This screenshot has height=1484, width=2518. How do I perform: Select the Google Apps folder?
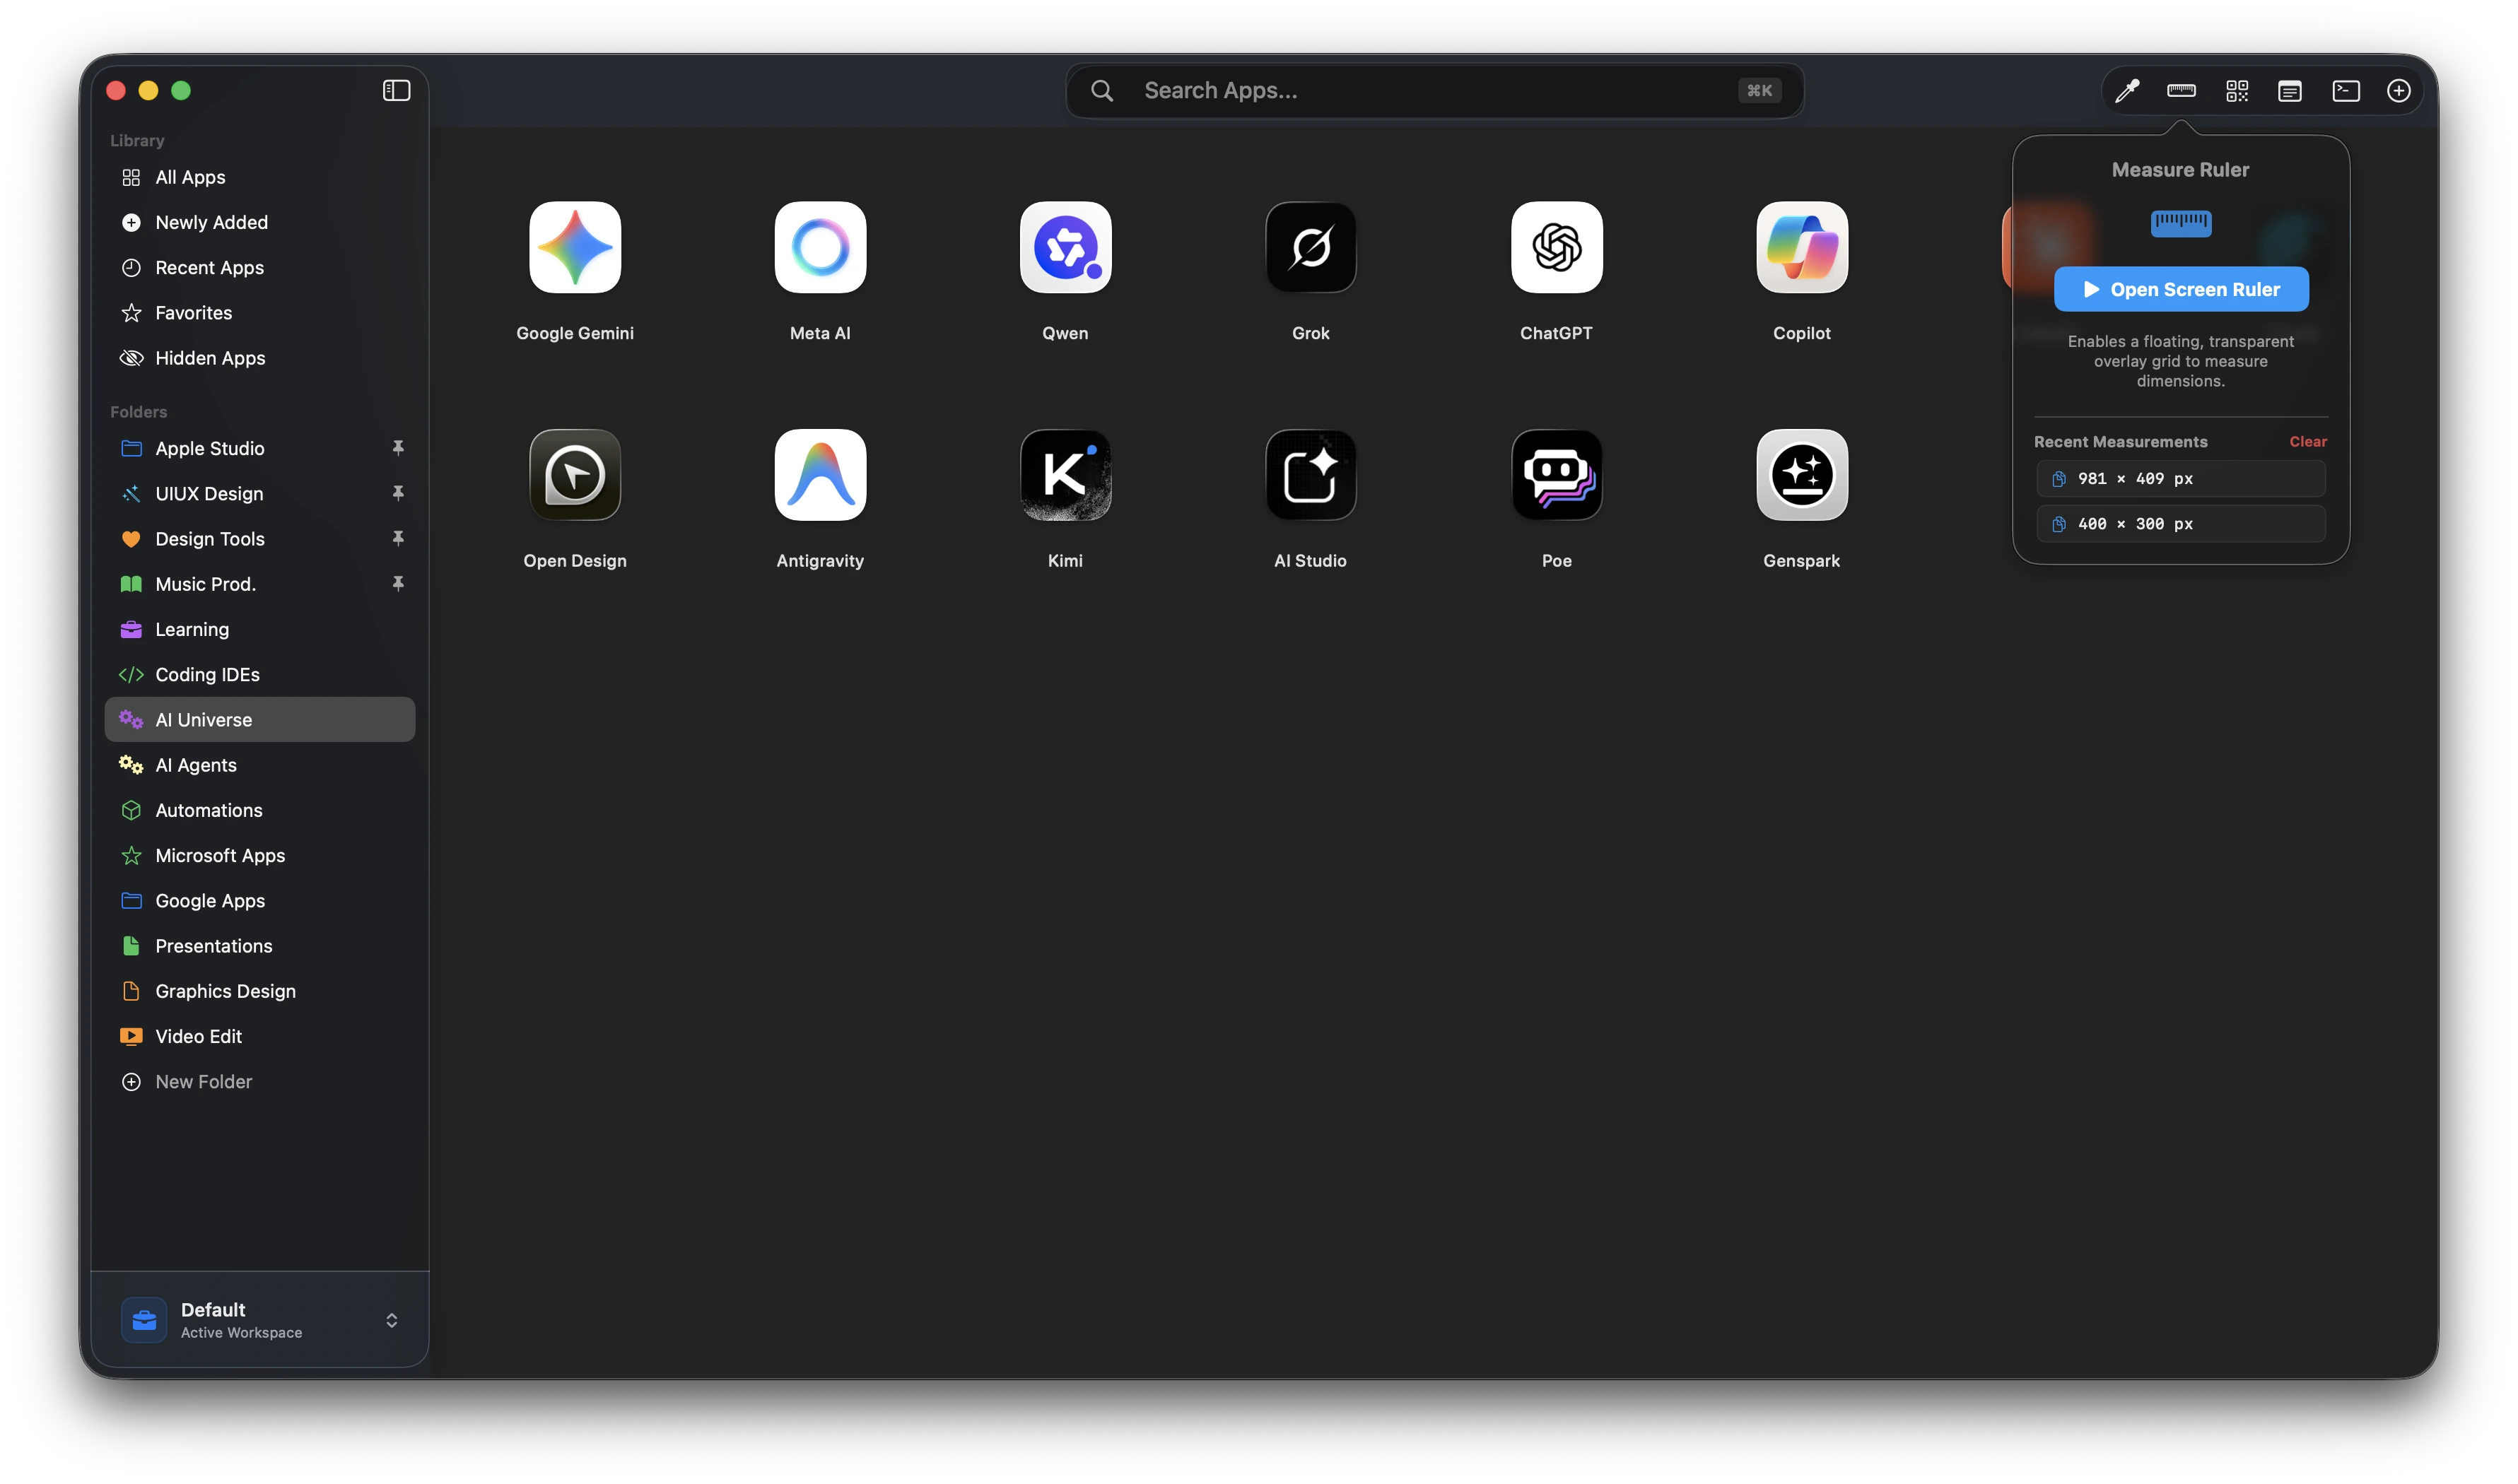click(260, 900)
